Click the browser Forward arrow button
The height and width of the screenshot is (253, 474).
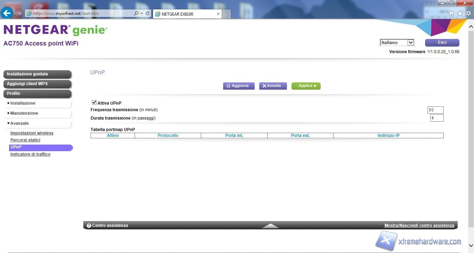(19, 14)
